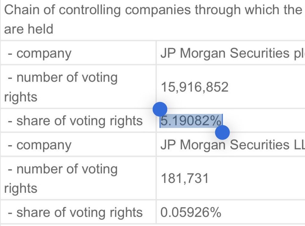The image size is (305, 226).
Task: Tap 'Chain of controlling companies' header text
Action: click(97, 10)
